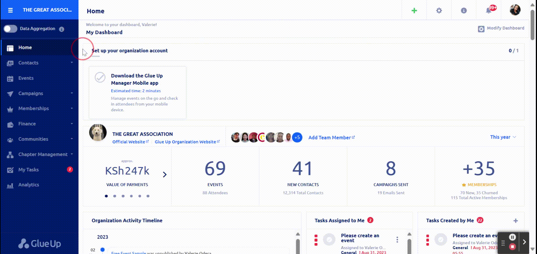The image size is (537, 254).
Task: Mark assigned 'Please create an event' task complete
Action: tap(329, 240)
